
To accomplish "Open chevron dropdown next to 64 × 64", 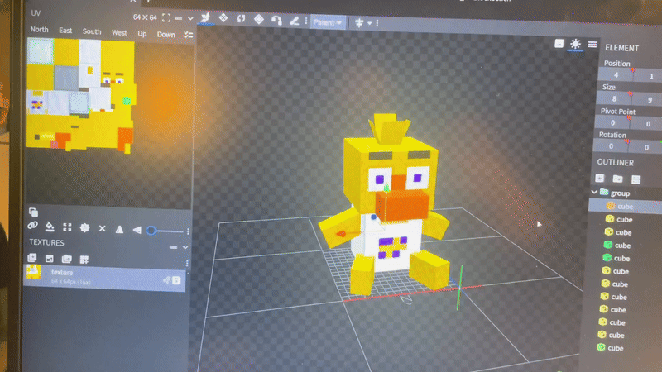I will (x=190, y=18).
